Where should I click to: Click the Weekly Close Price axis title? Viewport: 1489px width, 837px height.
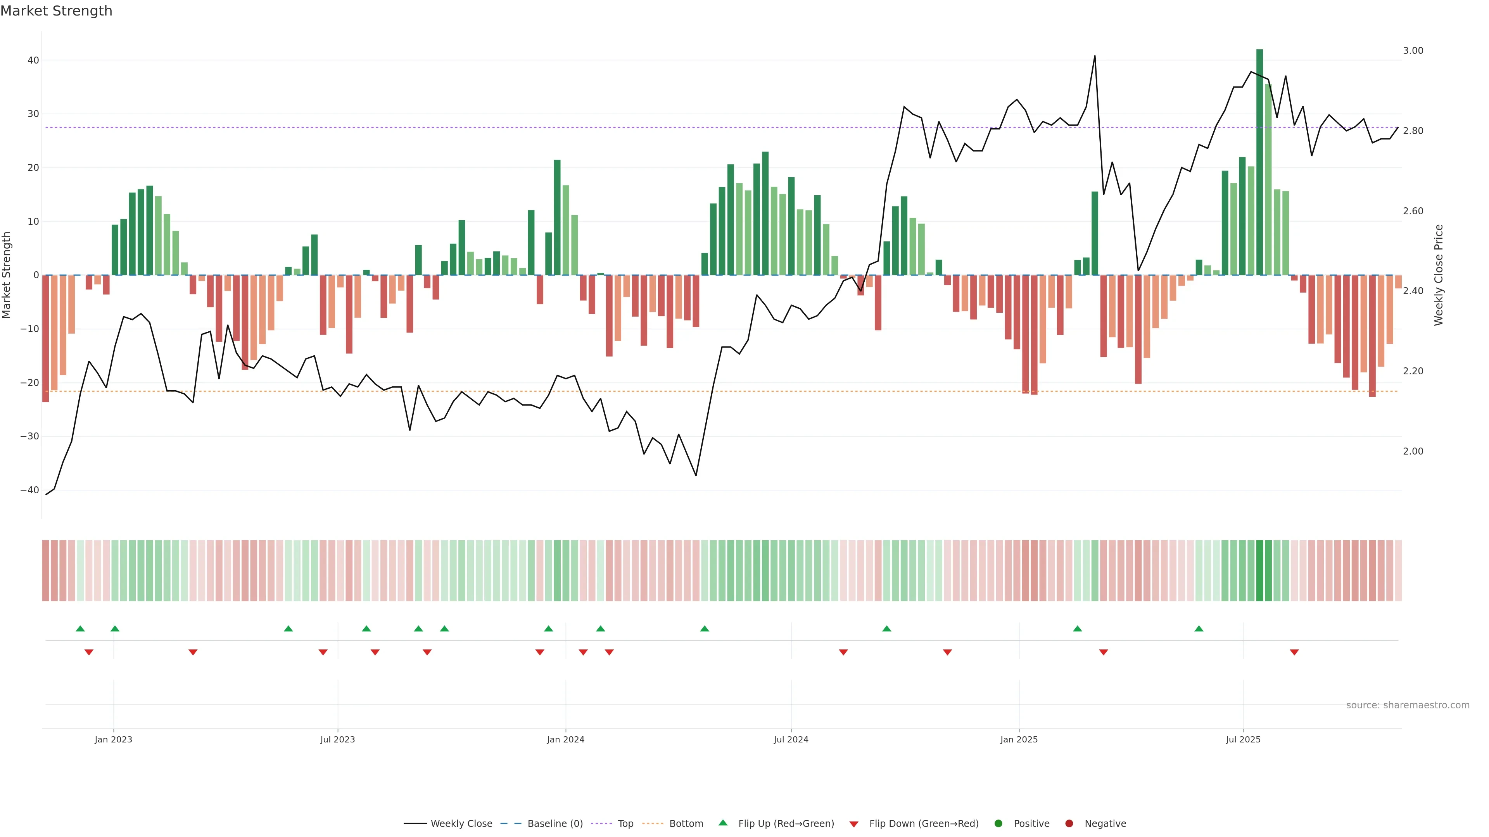(1439, 275)
